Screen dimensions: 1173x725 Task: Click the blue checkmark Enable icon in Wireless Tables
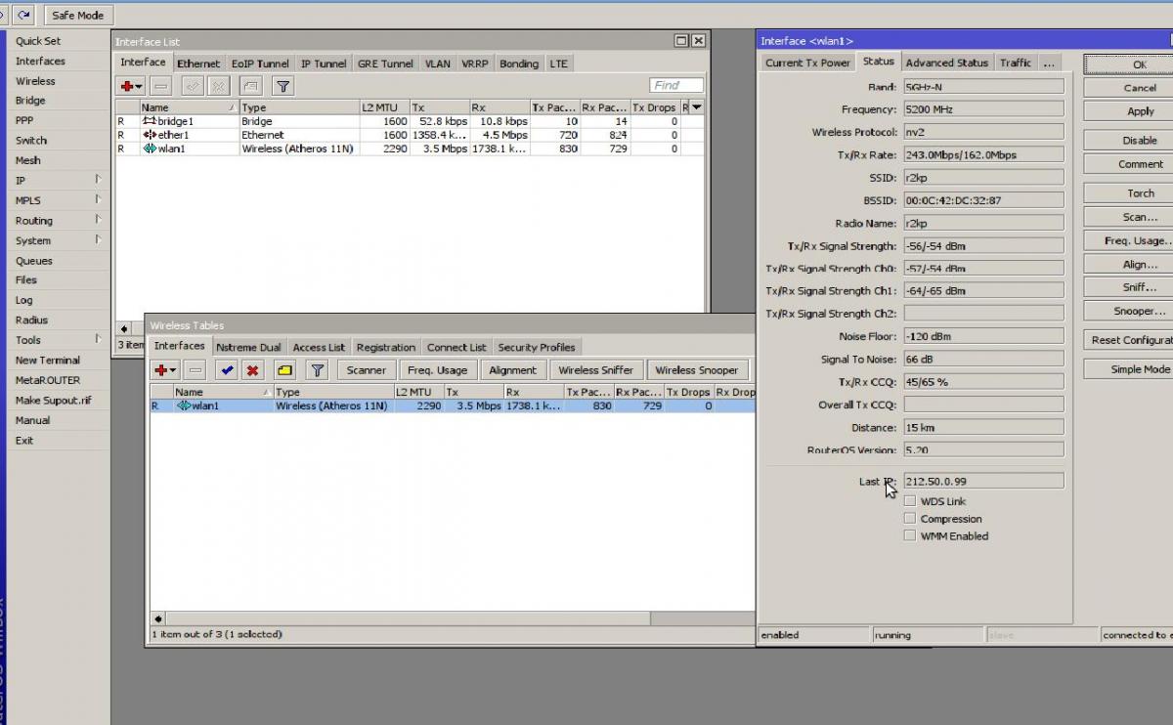click(x=227, y=370)
